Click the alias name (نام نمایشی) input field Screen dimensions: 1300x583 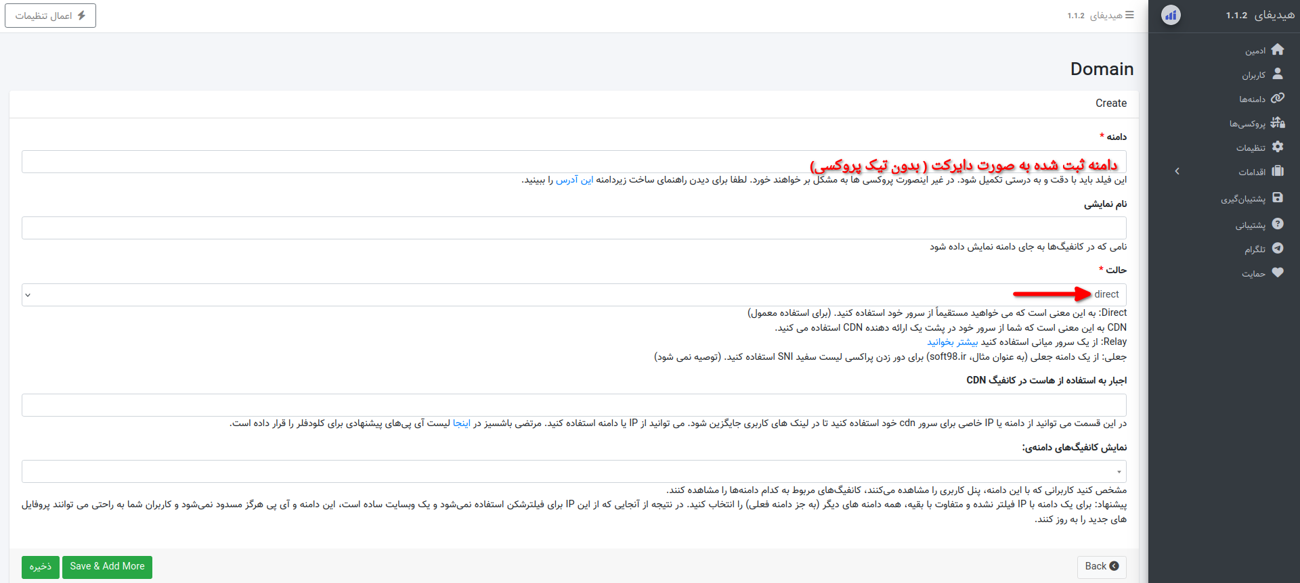pyautogui.click(x=574, y=228)
